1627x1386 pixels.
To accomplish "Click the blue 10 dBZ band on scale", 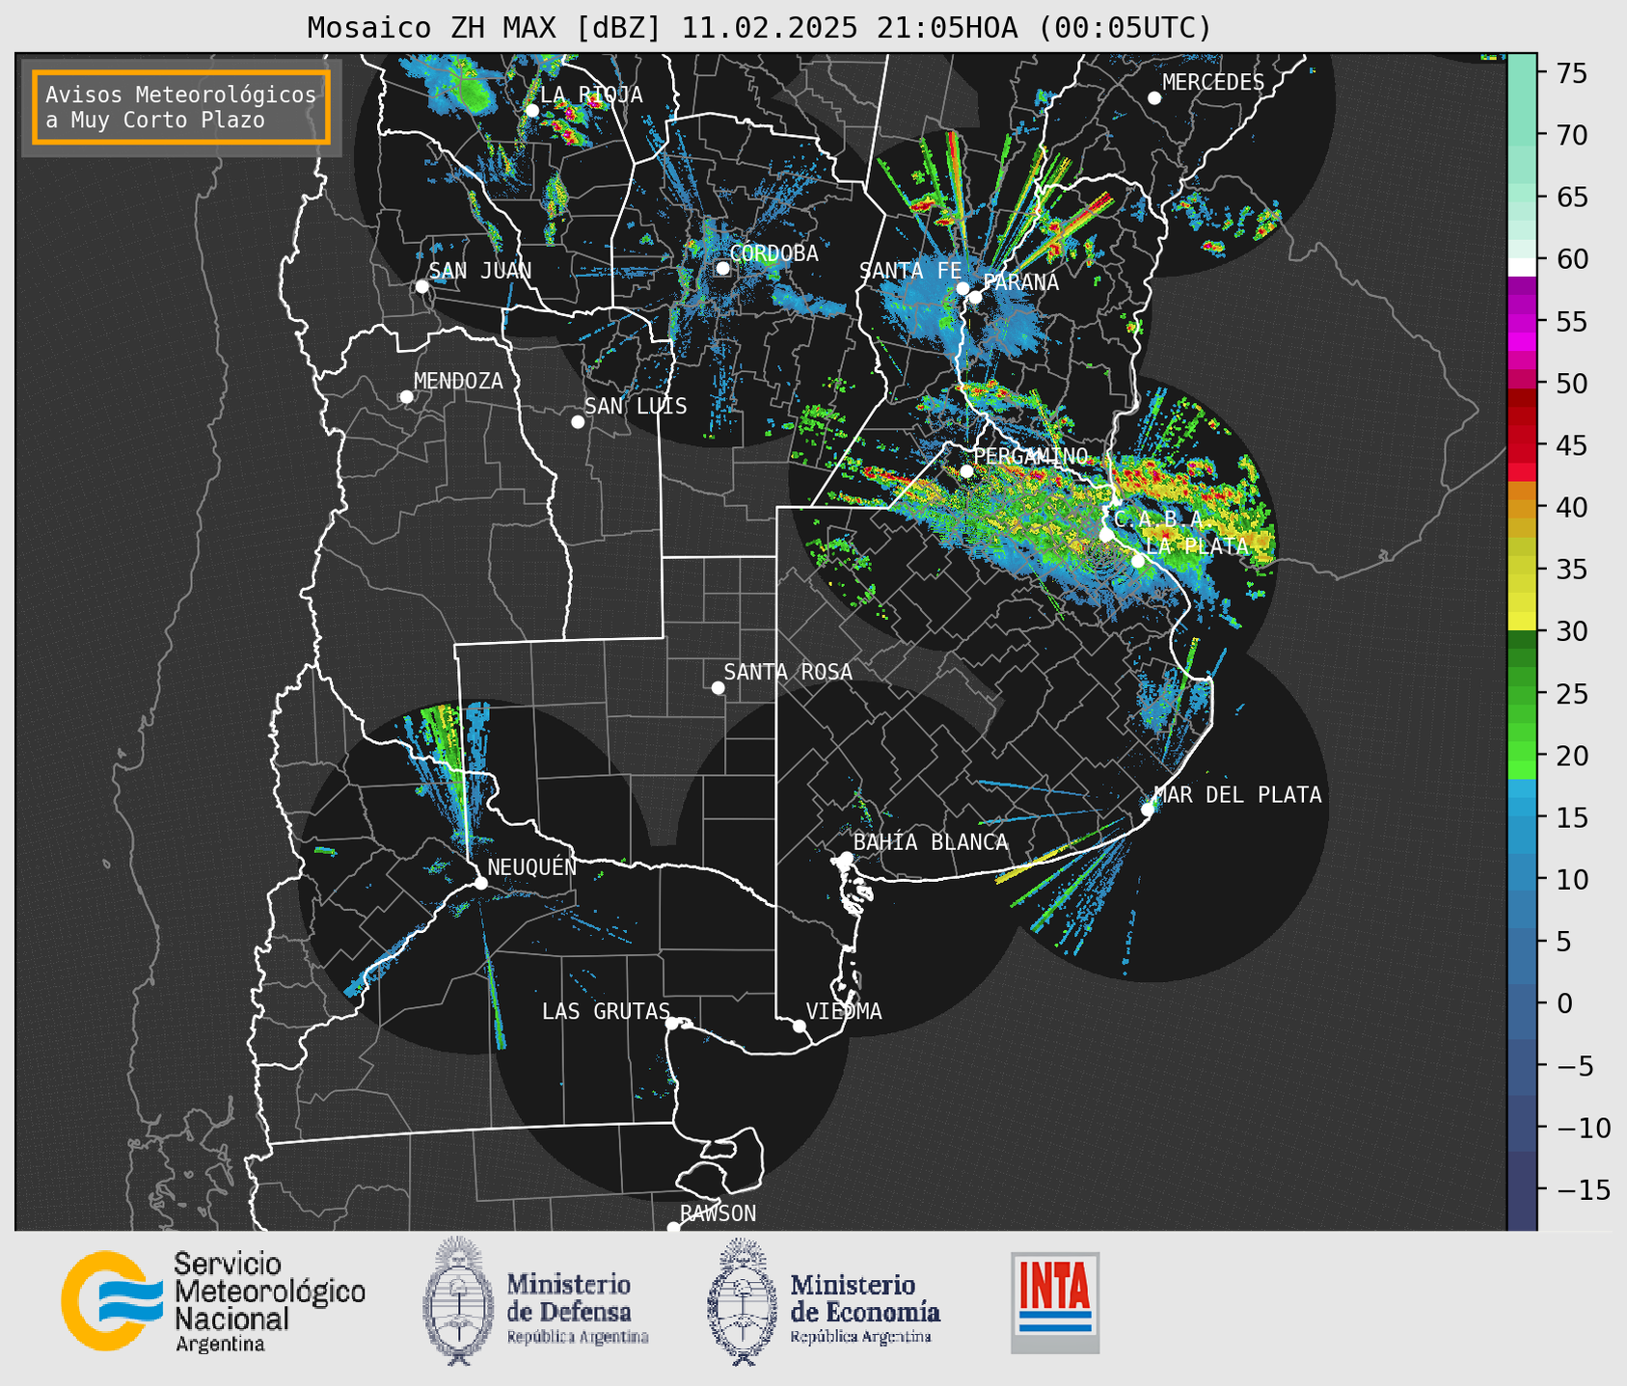I will click(x=1521, y=879).
